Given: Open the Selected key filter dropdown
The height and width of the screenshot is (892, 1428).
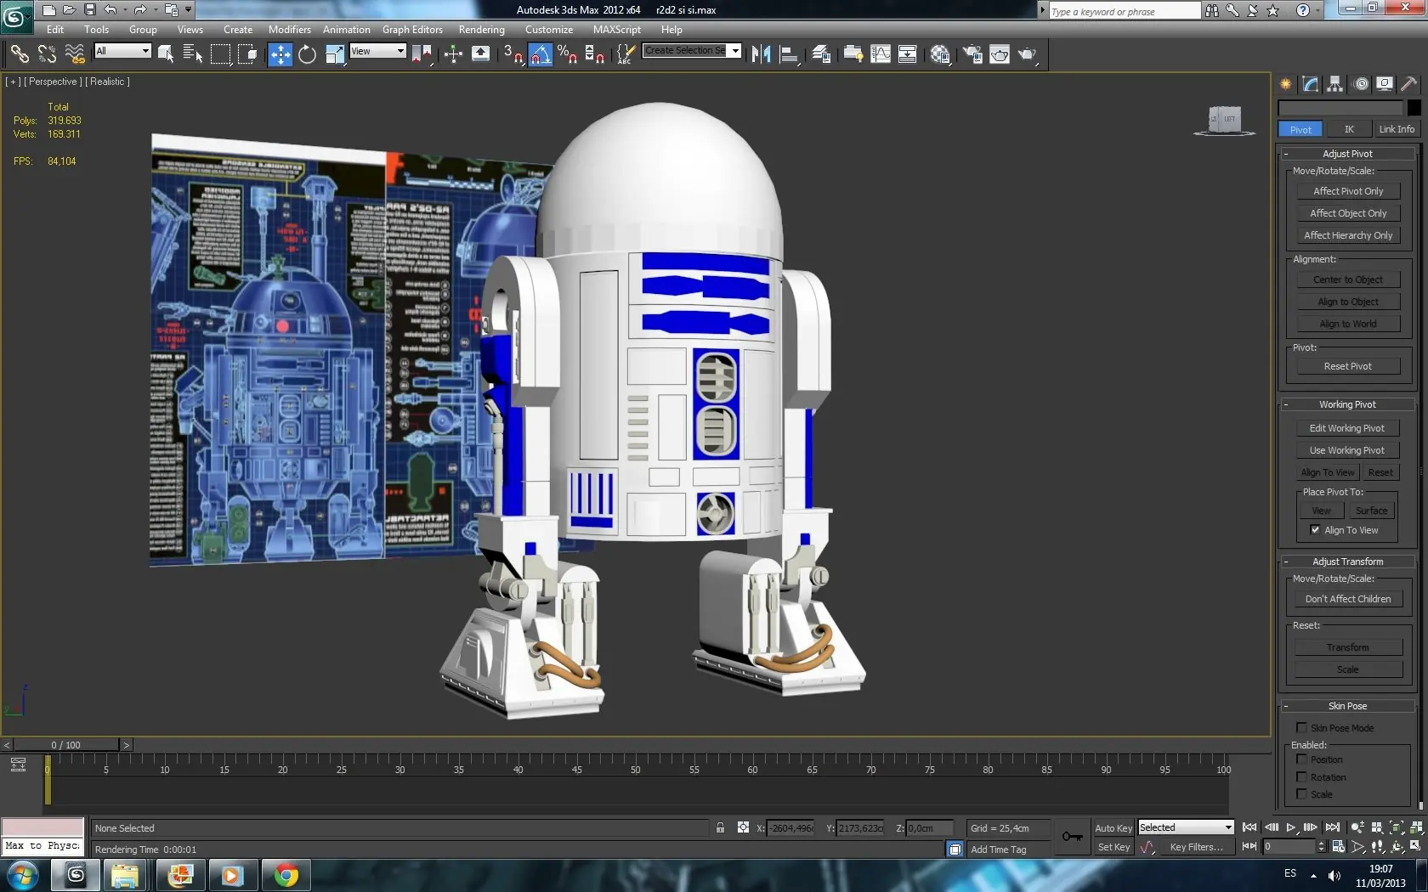Looking at the screenshot, I should point(1186,827).
